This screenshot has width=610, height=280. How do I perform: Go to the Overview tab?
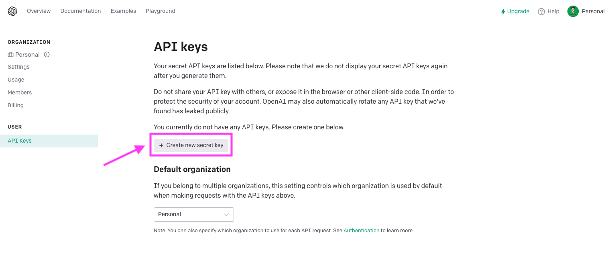tap(39, 11)
